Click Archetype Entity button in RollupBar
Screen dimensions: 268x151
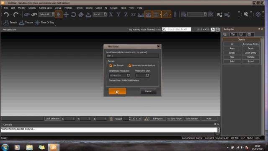[x=250, y=44]
